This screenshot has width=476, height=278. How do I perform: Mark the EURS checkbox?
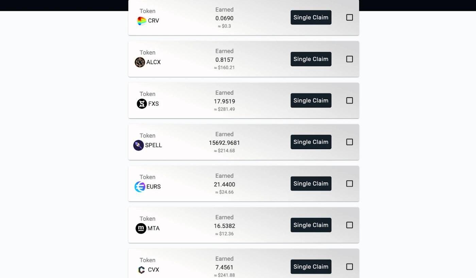point(350,184)
